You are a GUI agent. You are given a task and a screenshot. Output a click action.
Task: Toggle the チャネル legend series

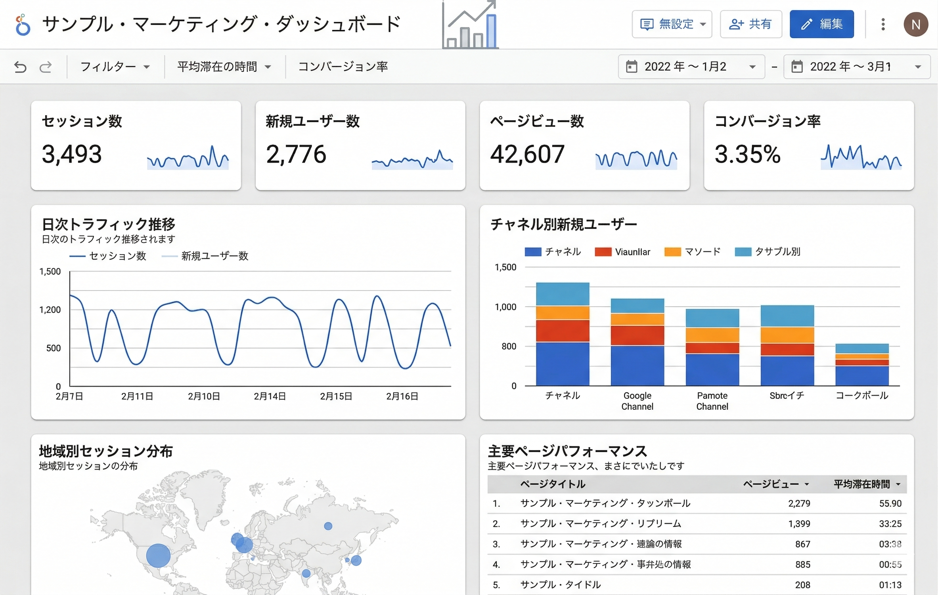[x=553, y=252]
